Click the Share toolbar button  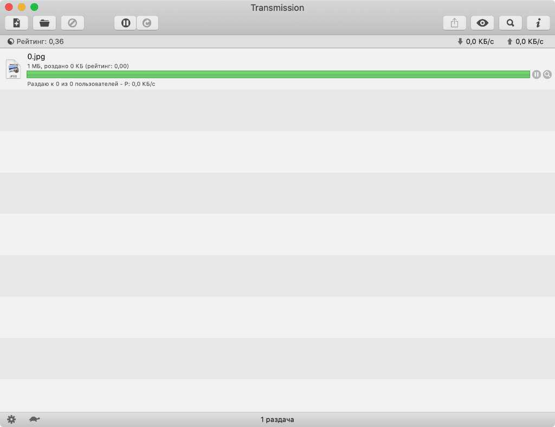[x=455, y=23]
